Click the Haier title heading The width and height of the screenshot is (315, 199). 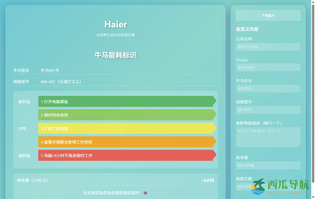pos(115,24)
